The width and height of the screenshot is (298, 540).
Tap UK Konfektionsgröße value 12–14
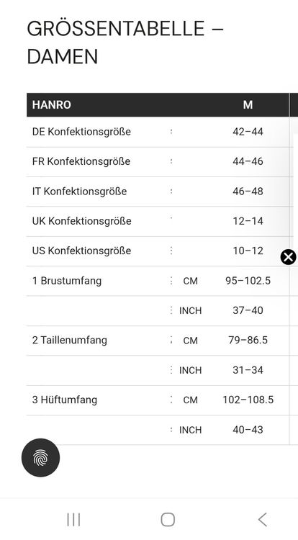[248, 221]
